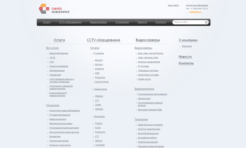Open the Биометрия link

click(x=55, y=136)
